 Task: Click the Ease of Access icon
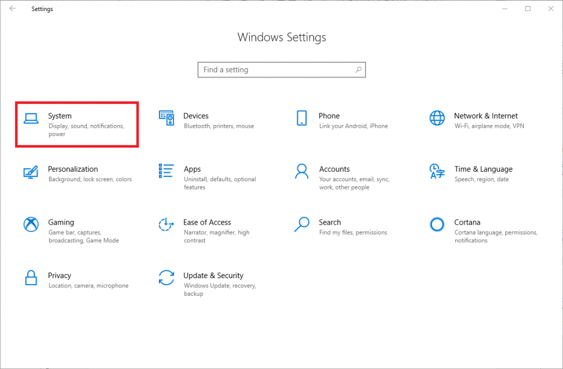[166, 224]
